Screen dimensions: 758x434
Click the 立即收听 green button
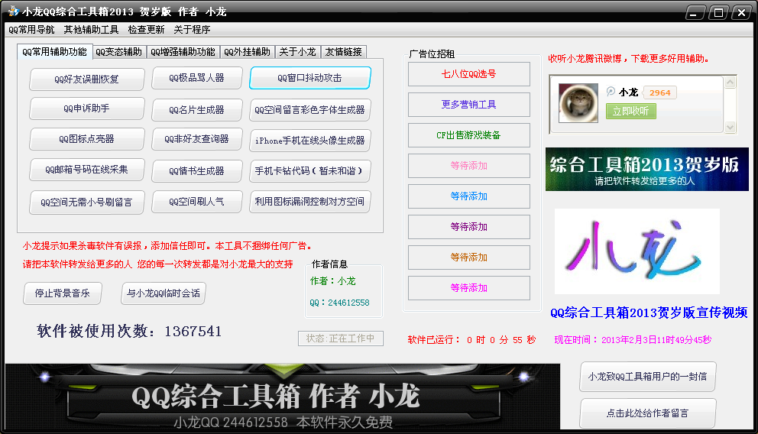[x=631, y=111]
